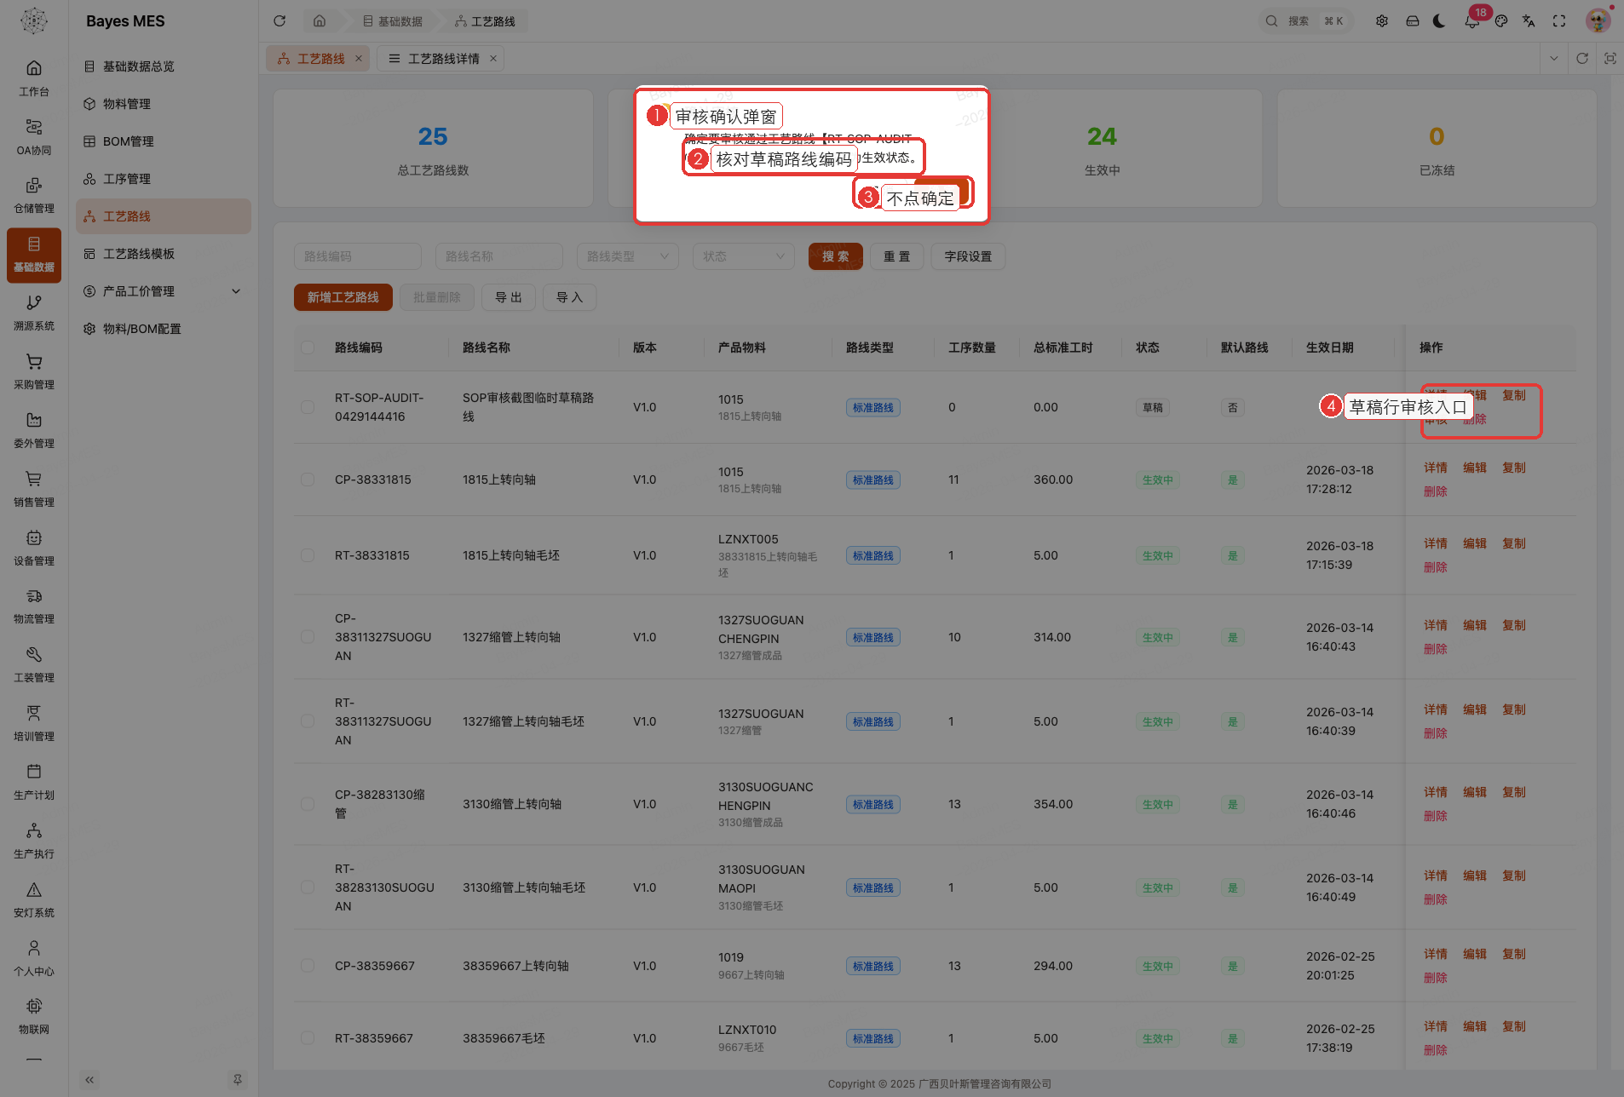
Task: Open 工艺路线模板 menu item
Action: (x=163, y=254)
